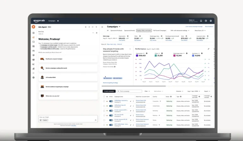Start a new chat with plus icon
Screen dimensions: 243x141
tap(89, 27)
